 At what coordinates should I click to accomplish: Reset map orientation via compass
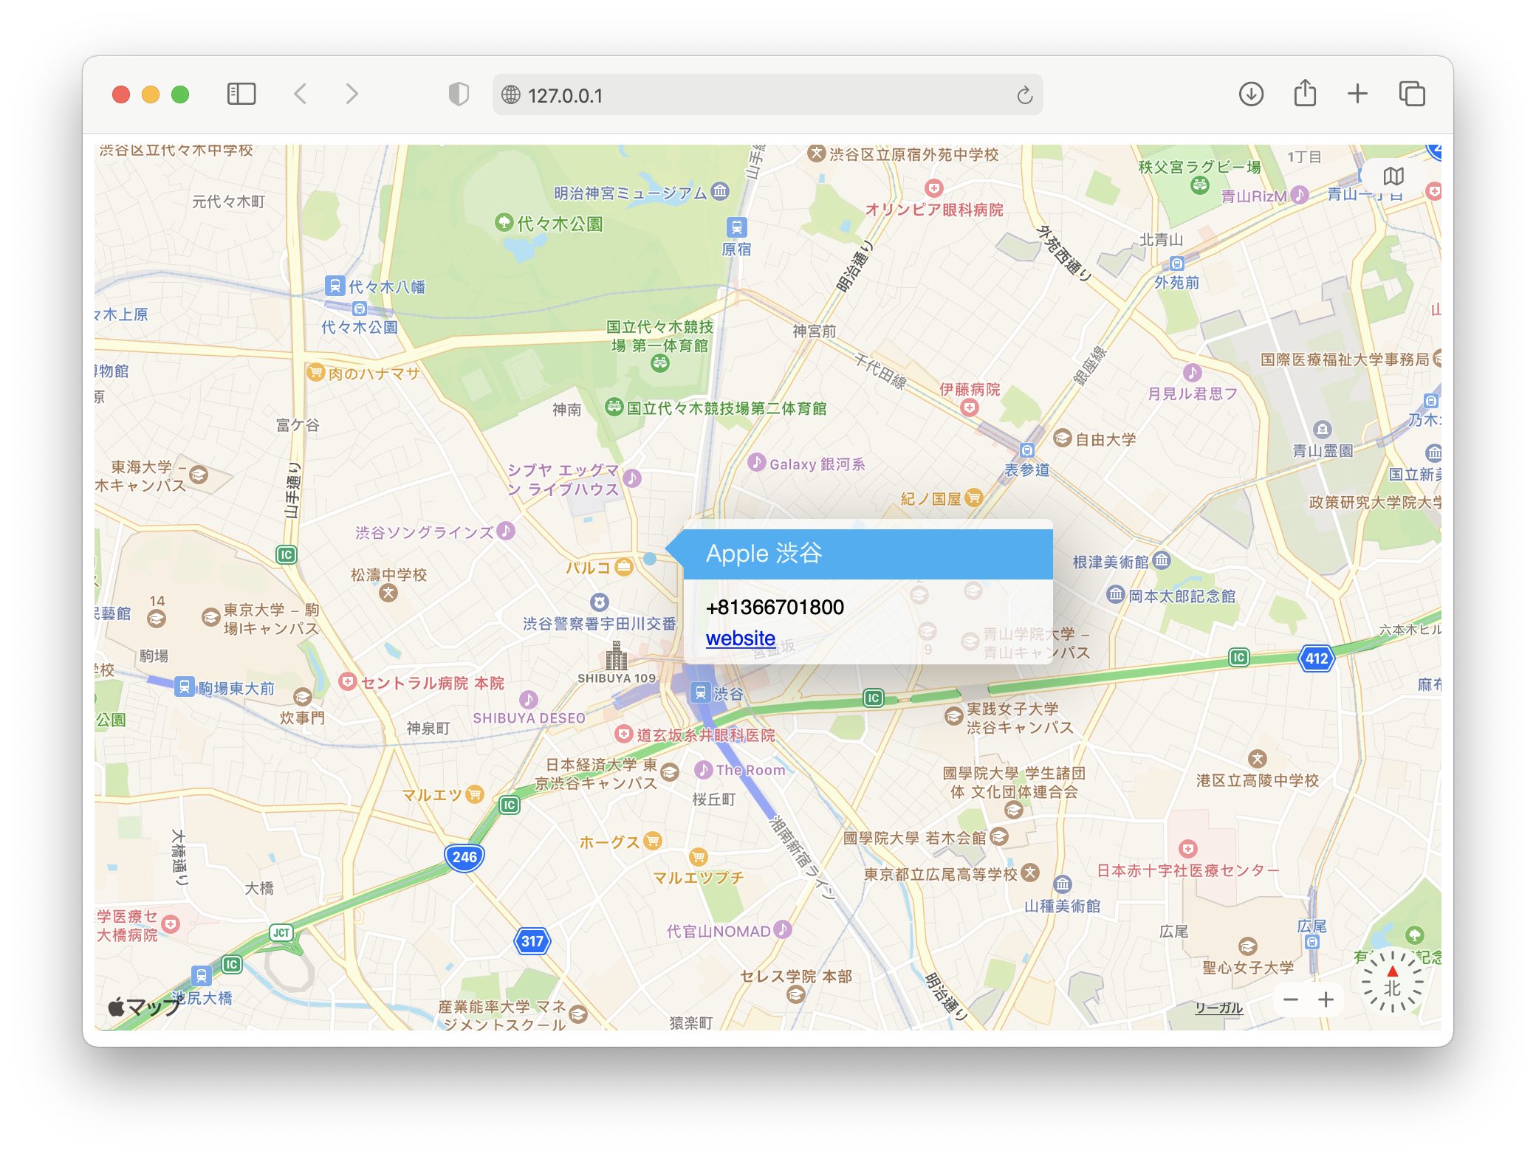pyautogui.click(x=1392, y=981)
